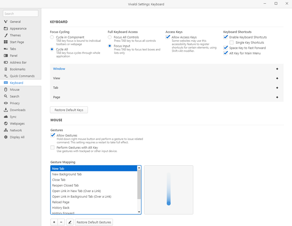Select New Tab gesture in list
This screenshot has height=226, width=292.
[94, 168]
